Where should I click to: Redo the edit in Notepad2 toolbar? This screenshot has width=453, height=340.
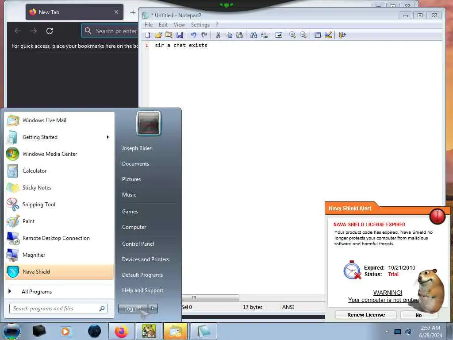[x=204, y=35]
